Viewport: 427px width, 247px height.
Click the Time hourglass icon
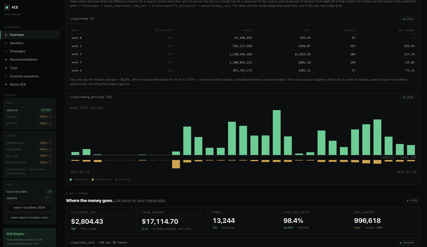point(6,68)
